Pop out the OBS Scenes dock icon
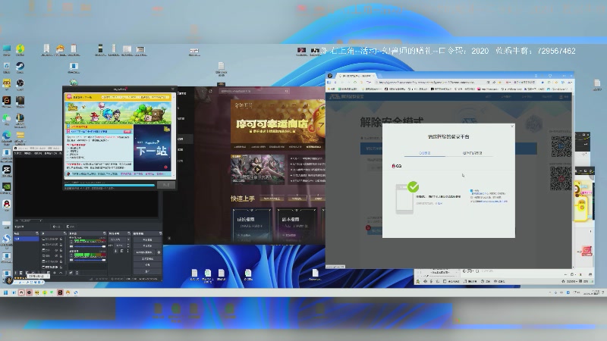Screen dimensions: 607x341 (37, 233)
